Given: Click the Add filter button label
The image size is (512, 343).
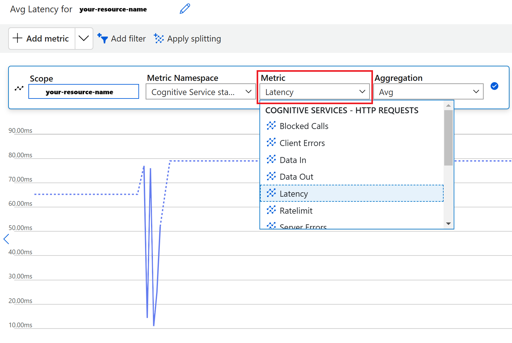Looking at the screenshot, I should pyautogui.click(x=128, y=39).
